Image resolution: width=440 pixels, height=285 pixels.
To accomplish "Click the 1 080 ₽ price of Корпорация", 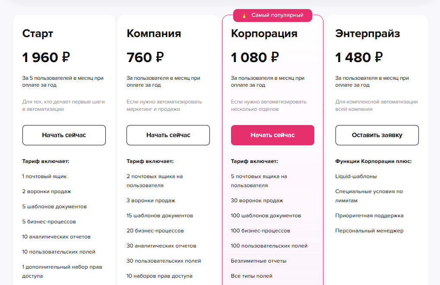I will click(255, 57).
